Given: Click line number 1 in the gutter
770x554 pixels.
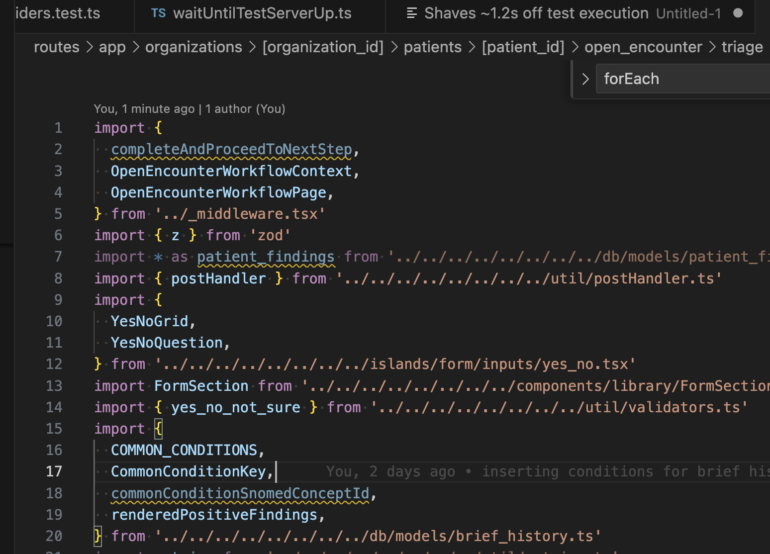Looking at the screenshot, I should [x=58, y=128].
